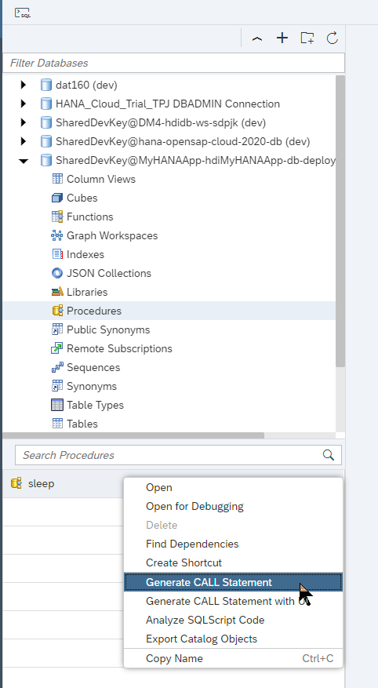Viewport: 378px width, 688px height.
Task: Select the Remote Subscriptions label
Action: (119, 349)
